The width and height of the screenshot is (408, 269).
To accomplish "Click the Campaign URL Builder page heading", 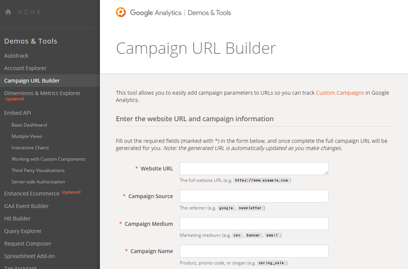I will pyautogui.click(x=196, y=48).
